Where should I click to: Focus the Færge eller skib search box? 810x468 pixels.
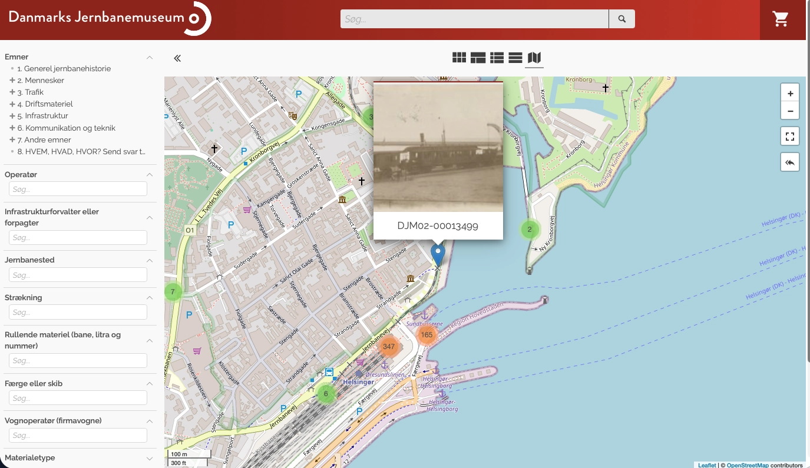click(78, 398)
